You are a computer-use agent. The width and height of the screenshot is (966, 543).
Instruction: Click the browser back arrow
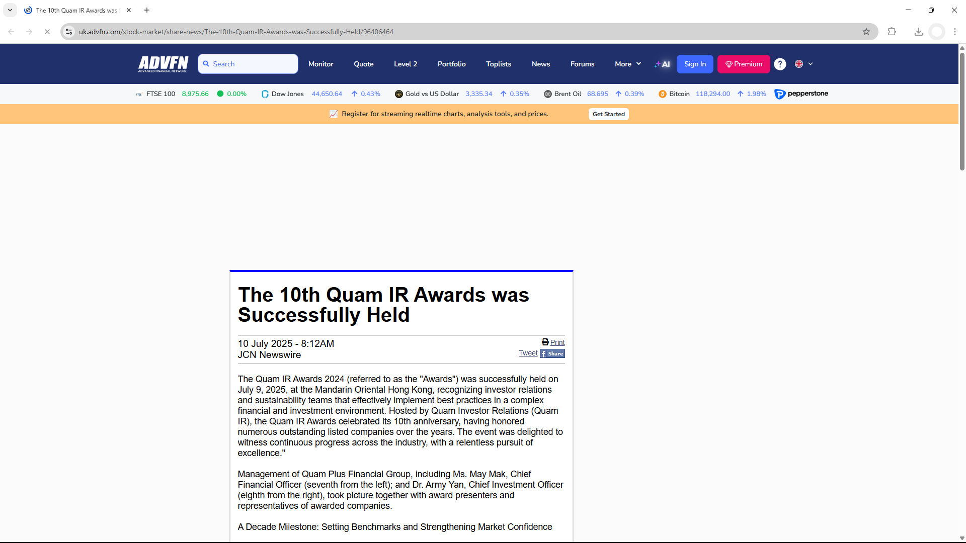(x=11, y=32)
